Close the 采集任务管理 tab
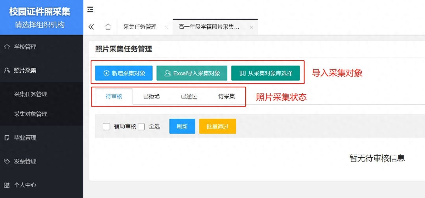This screenshot has width=425, height=198. pos(166,27)
